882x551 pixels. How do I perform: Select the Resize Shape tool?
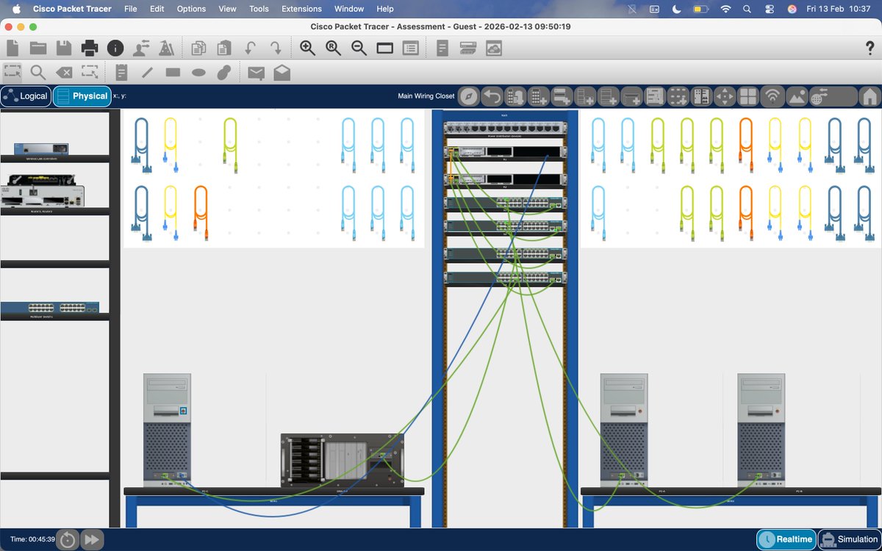tap(90, 73)
